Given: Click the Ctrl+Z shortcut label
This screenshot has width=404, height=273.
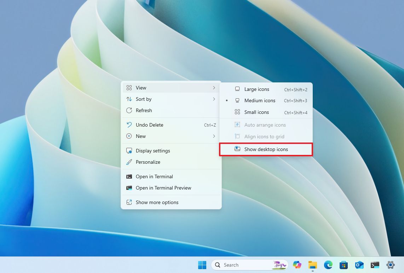Looking at the screenshot, I should coord(210,125).
